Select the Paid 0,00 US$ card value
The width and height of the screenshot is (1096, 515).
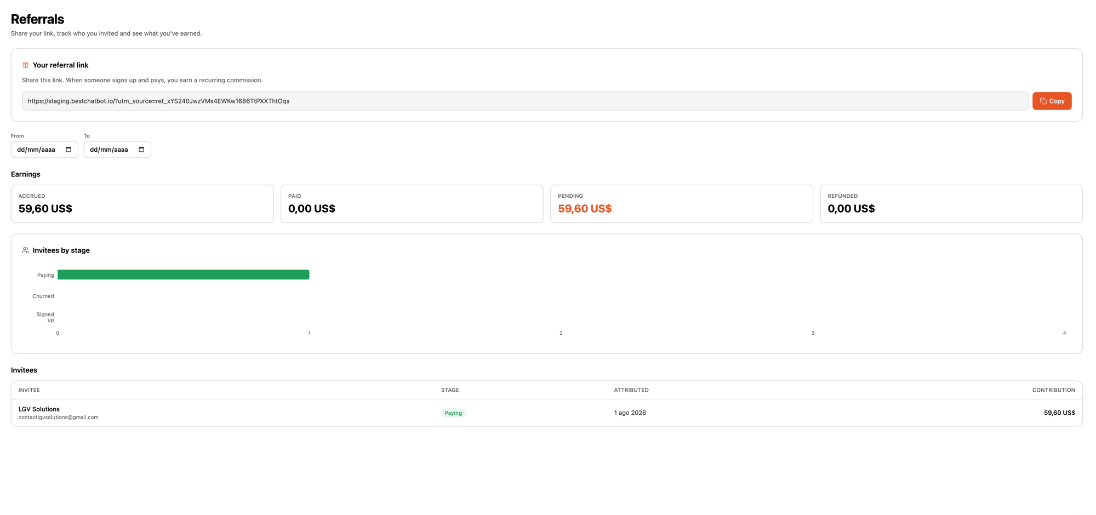pos(312,209)
